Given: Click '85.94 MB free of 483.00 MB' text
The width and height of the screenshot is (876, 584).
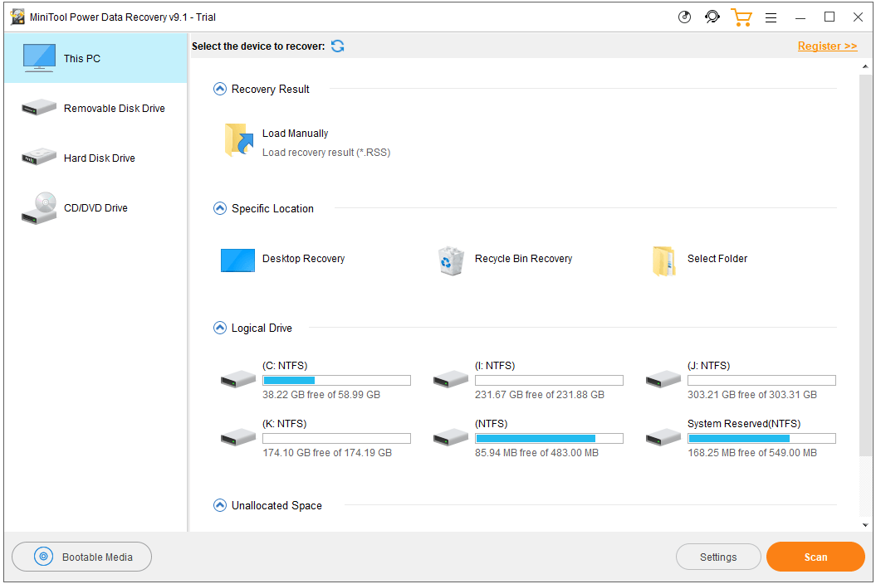Looking at the screenshot, I should (537, 453).
